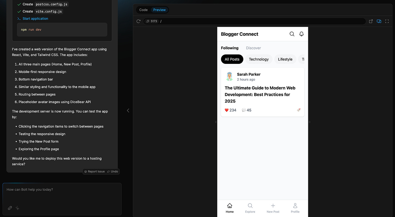The image size is (395, 217).
Task: Click the Sarah Parker author name
Action: click(249, 74)
